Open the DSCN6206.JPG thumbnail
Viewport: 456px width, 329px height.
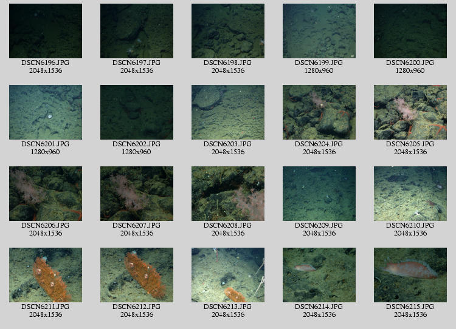point(46,194)
